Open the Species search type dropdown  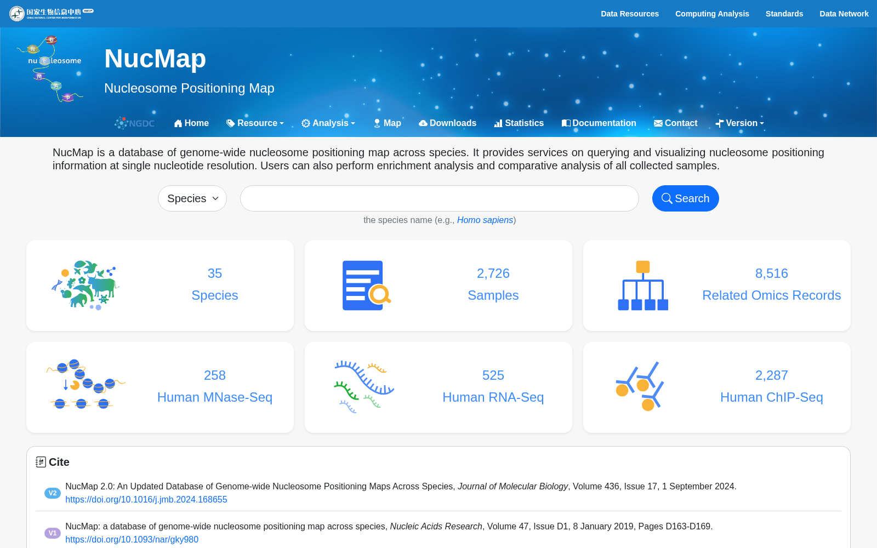point(192,198)
